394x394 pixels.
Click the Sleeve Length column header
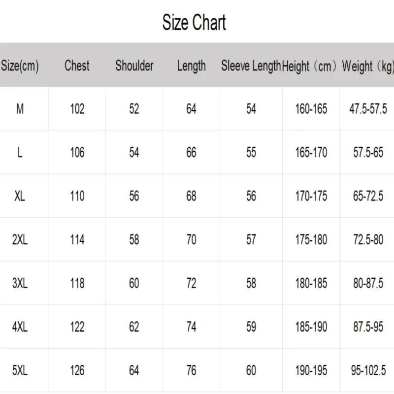pyautogui.click(x=251, y=66)
